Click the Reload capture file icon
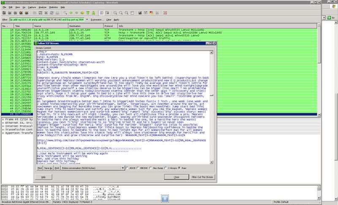This screenshot has width=338, height=205. coord(52,13)
